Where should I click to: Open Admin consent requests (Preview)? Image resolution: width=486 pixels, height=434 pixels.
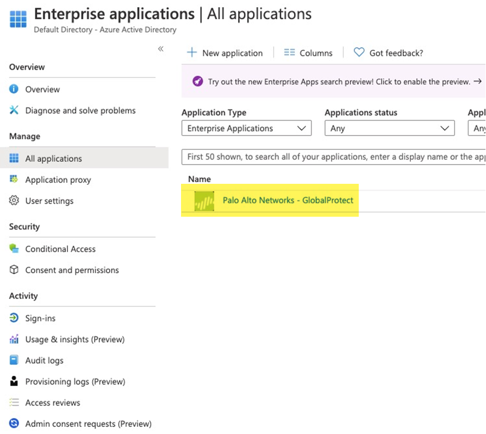pyautogui.click(x=88, y=424)
